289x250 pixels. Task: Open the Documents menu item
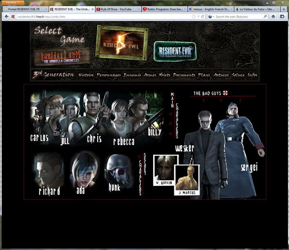pyautogui.click(x=184, y=75)
